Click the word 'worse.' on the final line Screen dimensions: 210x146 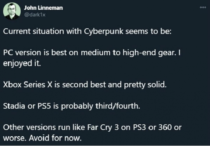(15, 138)
